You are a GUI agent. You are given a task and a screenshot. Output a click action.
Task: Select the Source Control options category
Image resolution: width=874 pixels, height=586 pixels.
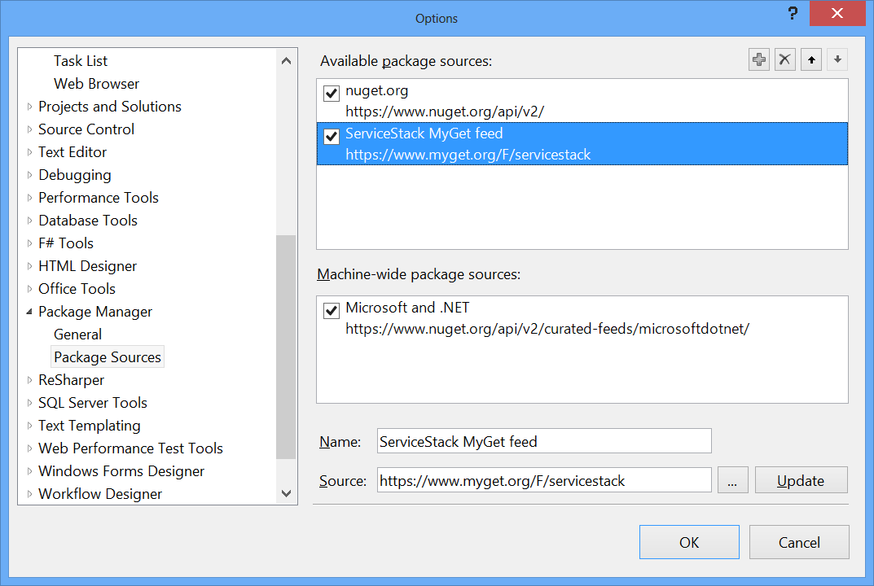click(86, 129)
